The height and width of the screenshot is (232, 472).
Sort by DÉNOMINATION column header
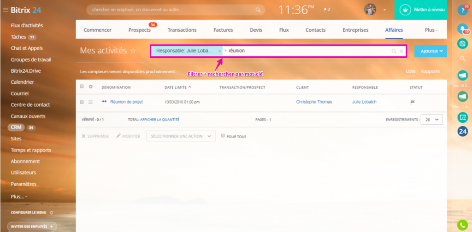pyautogui.click(x=116, y=87)
